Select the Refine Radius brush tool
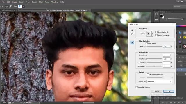The height and width of the screenshot is (104, 186). (132, 42)
